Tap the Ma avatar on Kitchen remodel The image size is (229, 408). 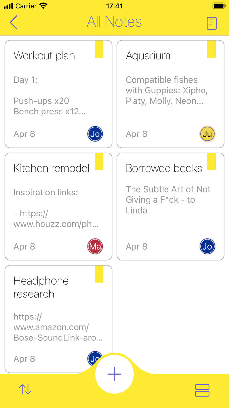click(x=95, y=246)
